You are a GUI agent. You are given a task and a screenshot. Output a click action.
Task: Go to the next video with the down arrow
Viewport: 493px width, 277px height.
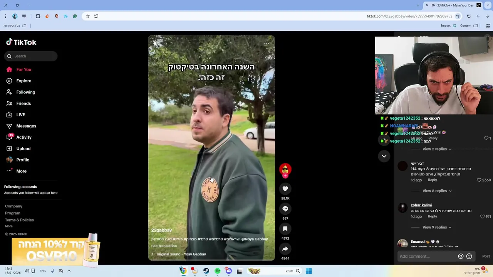tap(384, 156)
